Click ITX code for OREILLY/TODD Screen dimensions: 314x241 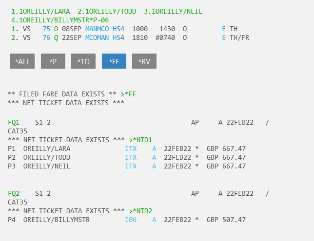131,157
